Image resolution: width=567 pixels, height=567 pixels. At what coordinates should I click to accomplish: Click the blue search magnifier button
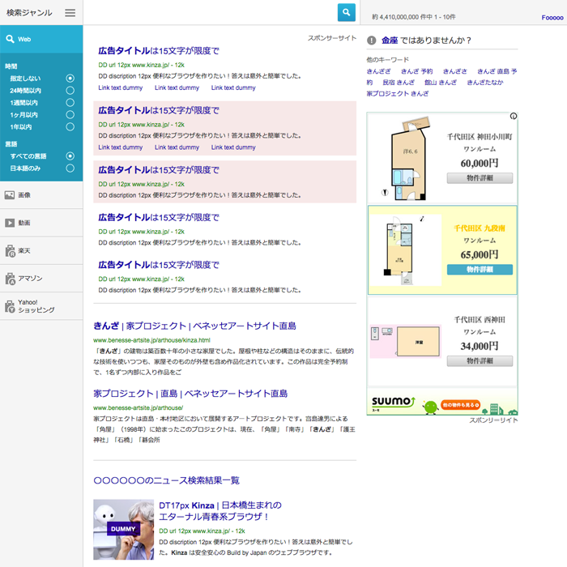click(x=347, y=12)
